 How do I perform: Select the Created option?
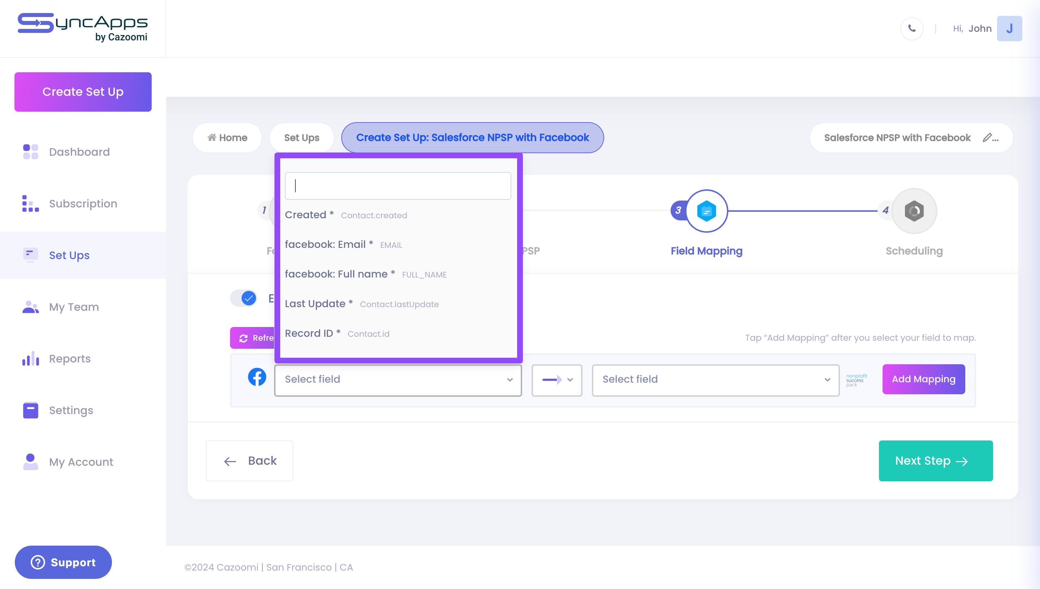tap(398, 215)
